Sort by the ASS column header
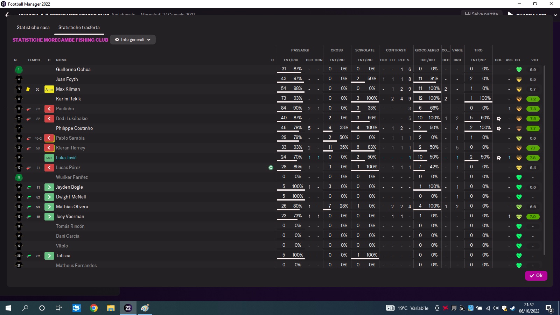 point(509,60)
